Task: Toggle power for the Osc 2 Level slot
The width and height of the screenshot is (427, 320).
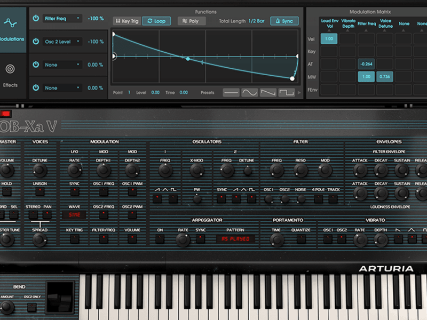Action: click(x=36, y=42)
